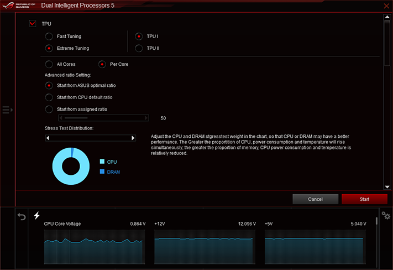The width and height of the screenshot is (393, 270).
Task: Select Start from CPU default ratio
Action: coord(49,97)
